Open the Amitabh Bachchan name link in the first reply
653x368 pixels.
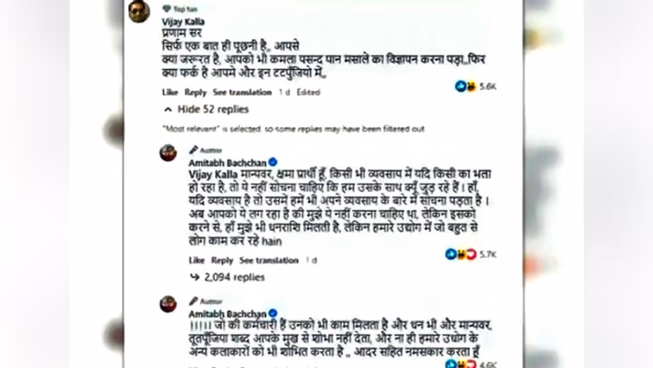228,163
